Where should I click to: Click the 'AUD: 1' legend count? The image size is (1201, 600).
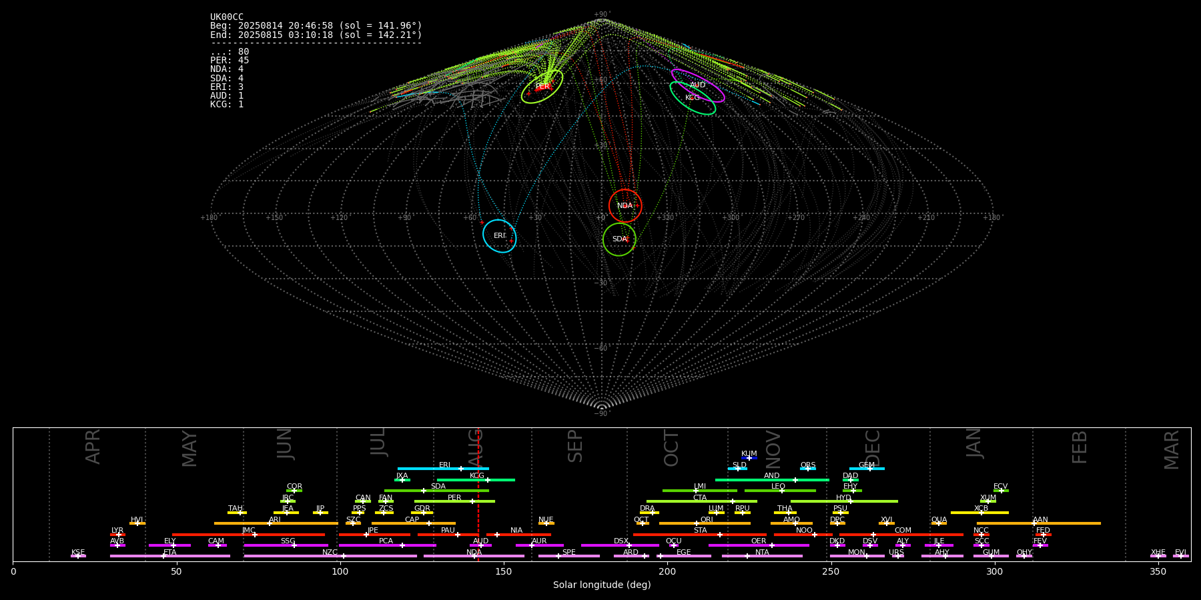tap(227, 95)
